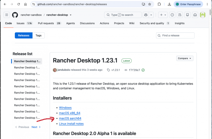View site information icon in address bar
Viewport: 212px width, 139px height.
[x=34, y=4]
